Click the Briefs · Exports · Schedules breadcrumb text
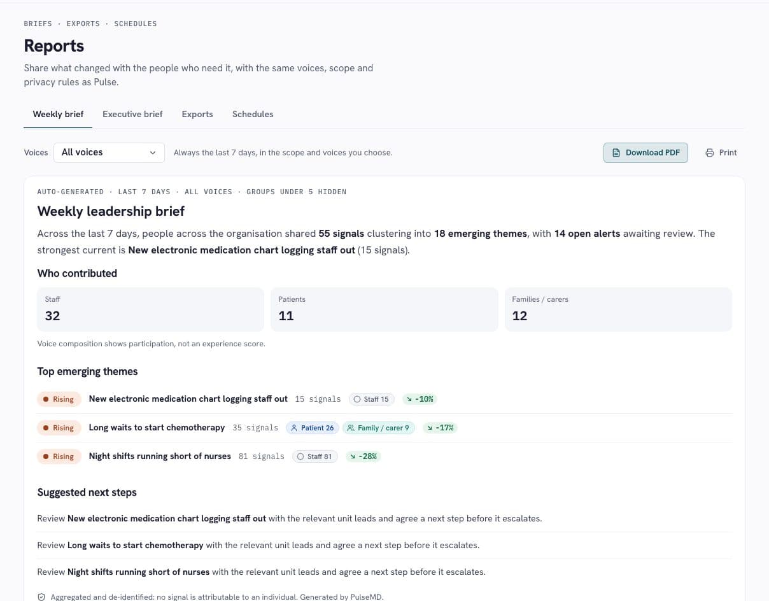The width and height of the screenshot is (769, 601). pyautogui.click(x=90, y=24)
